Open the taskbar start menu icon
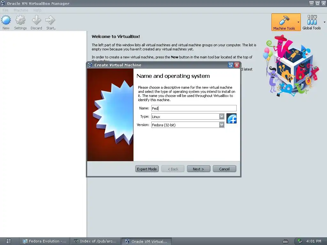This screenshot has width=327, height=245. click(9, 241)
